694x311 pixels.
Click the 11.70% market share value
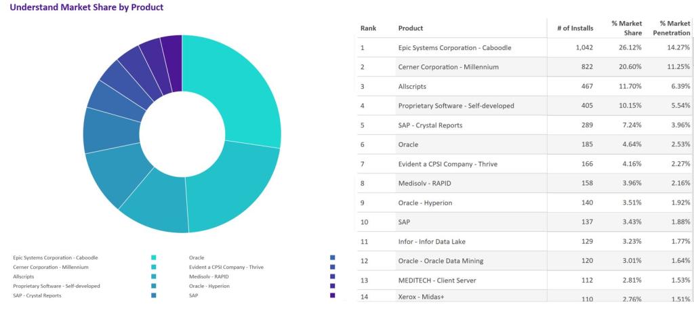(x=630, y=86)
